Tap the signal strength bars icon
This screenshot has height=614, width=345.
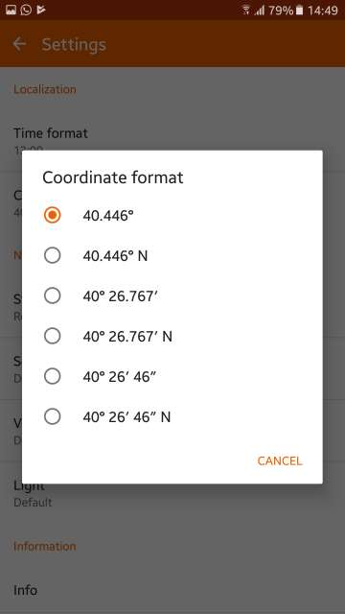pyautogui.click(x=260, y=11)
